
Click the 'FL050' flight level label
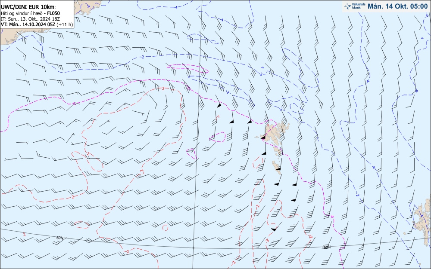[53, 13]
